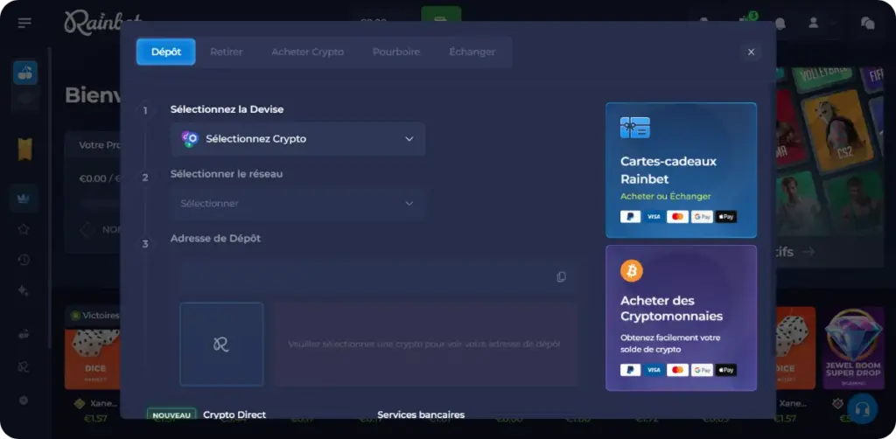
Task: Click PayPal icon on Acheter des Cryptomonnaies card
Action: pyautogui.click(x=630, y=370)
